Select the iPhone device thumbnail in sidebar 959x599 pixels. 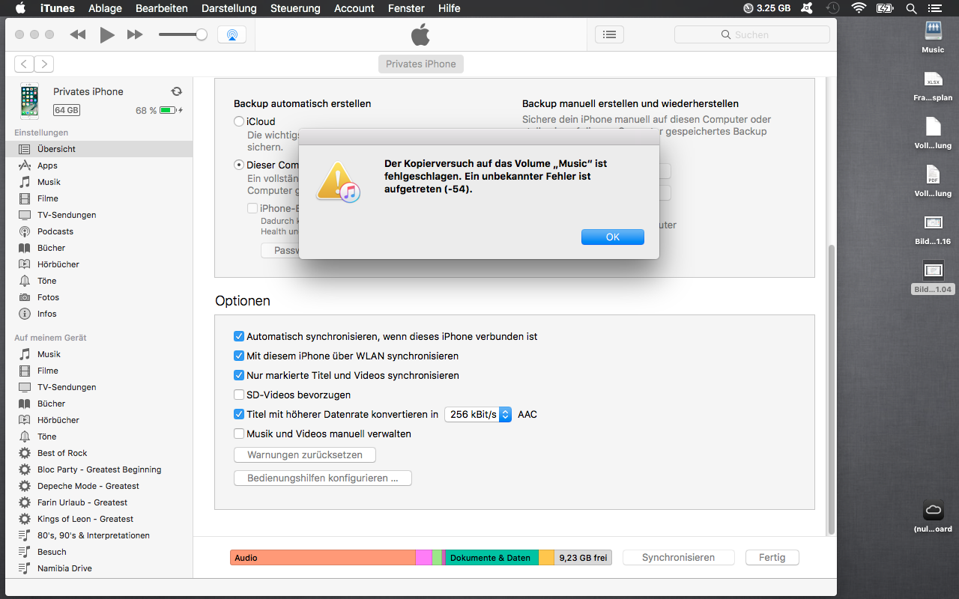pos(30,101)
